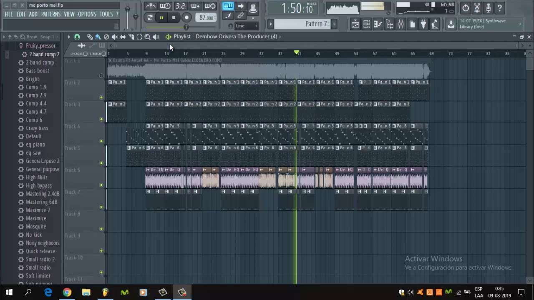Open the OPTIONS menu

[87, 14]
